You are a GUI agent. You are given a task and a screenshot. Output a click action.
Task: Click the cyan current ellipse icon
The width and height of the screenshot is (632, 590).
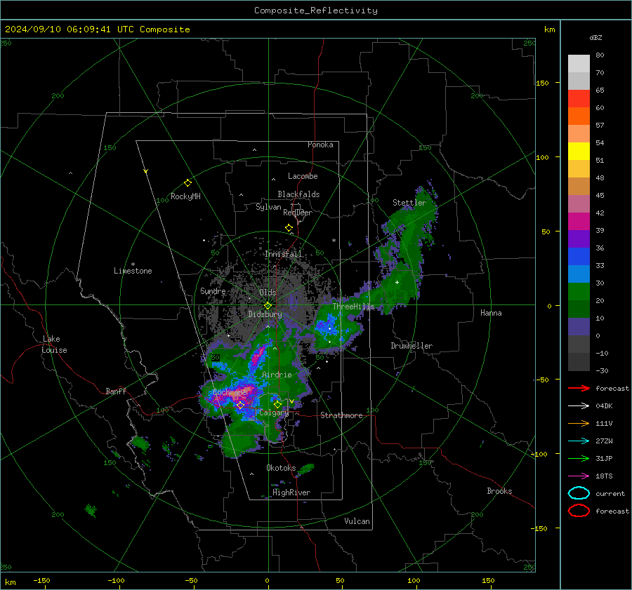579,493
